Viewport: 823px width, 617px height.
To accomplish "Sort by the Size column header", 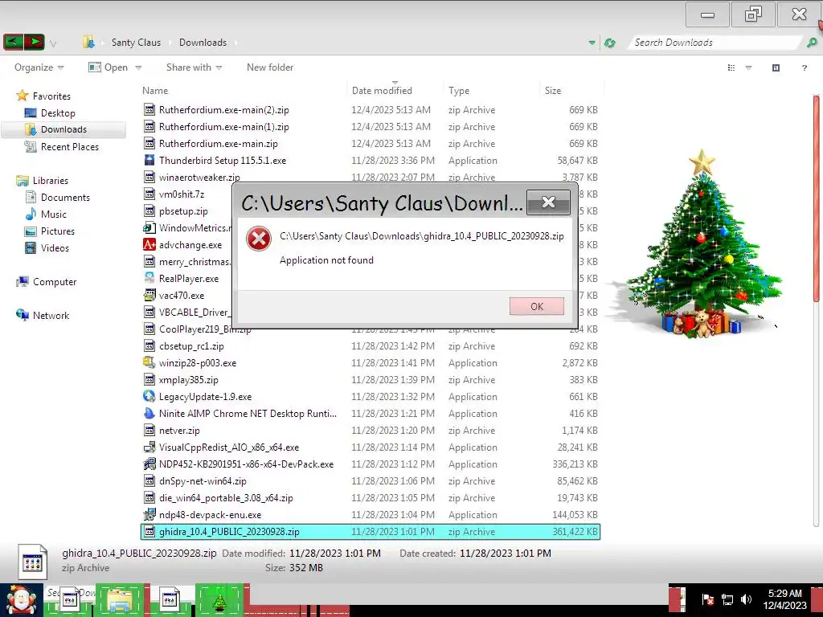I will [x=553, y=90].
